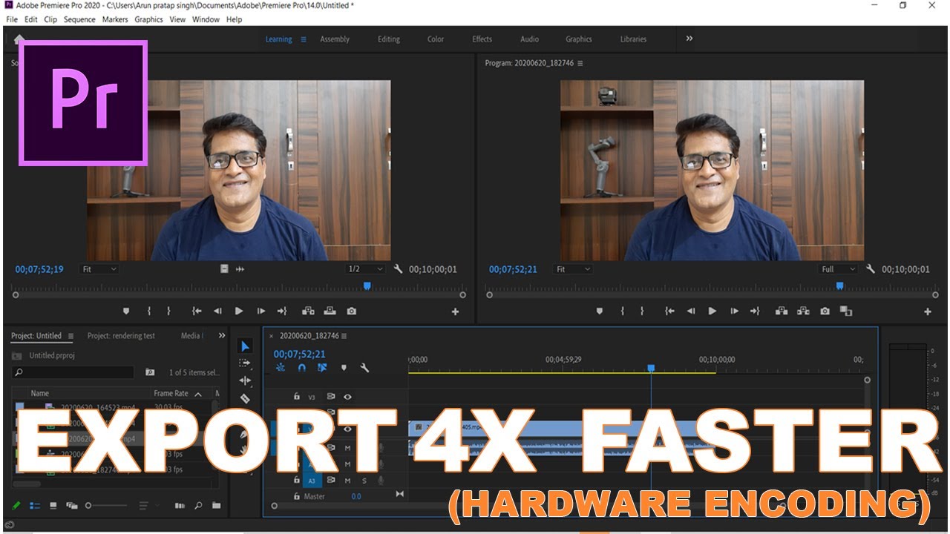
Task: Switch to the Color workspace
Action: (436, 39)
